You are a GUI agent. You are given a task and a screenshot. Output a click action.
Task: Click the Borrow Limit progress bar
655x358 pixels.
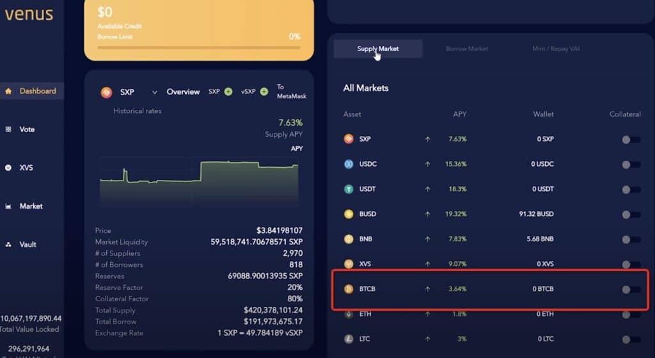pyautogui.click(x=198, y=47)
